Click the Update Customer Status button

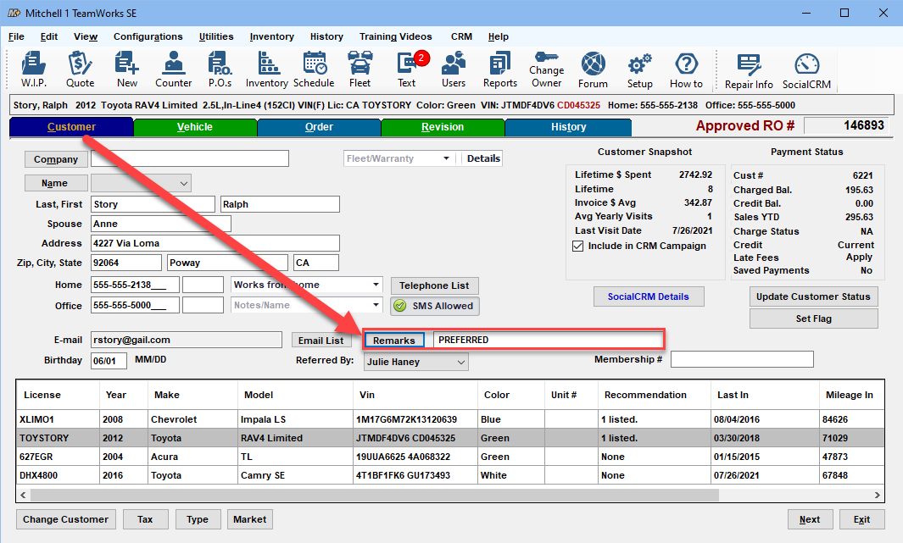point(813,296)
